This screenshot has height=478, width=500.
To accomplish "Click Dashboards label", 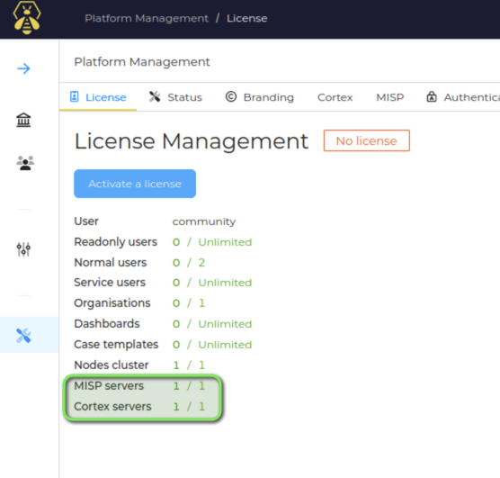I will (x=107, y=323).
